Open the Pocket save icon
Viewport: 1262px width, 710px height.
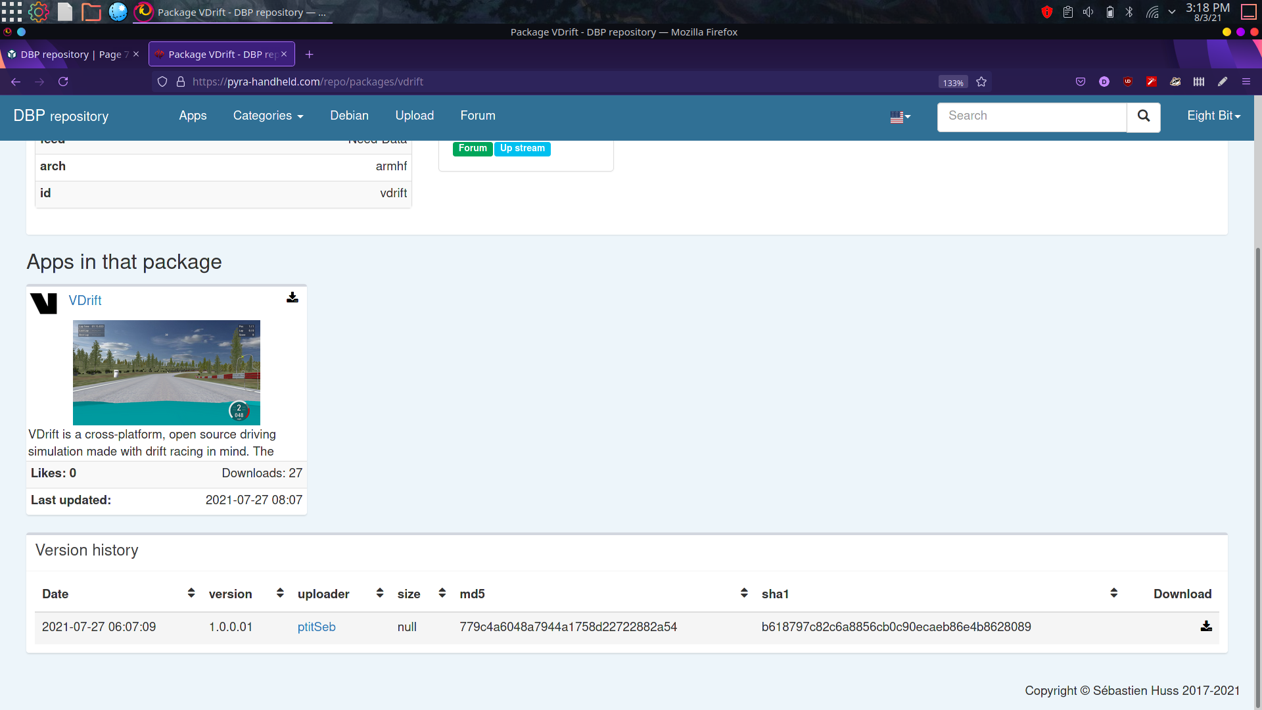point(1080,82)
